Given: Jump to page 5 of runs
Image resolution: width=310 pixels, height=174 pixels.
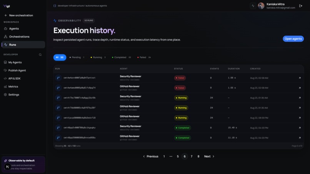Looking at the screenshot, I should 178,156.
